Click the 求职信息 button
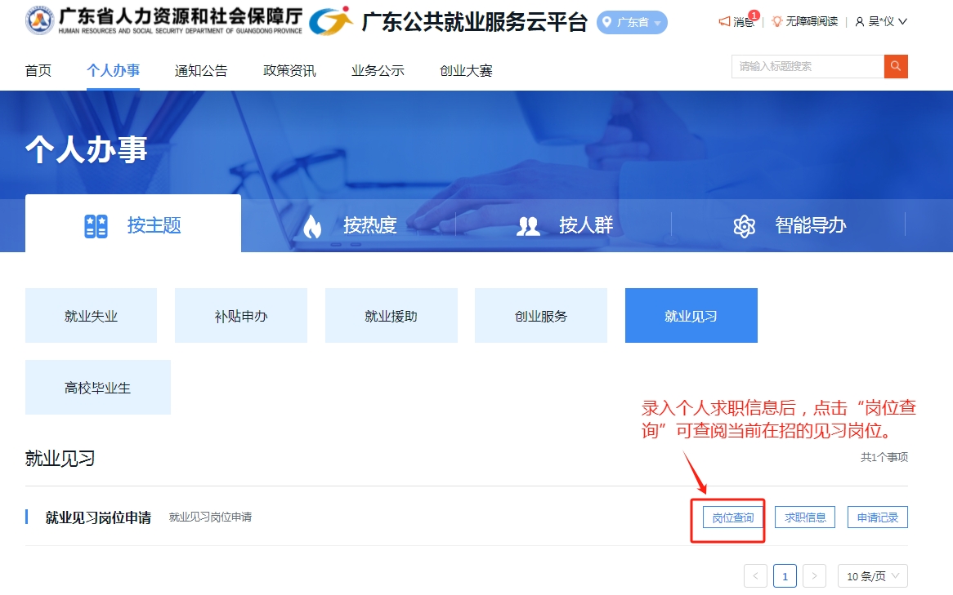The image size is (953, 595). [805, 517]
